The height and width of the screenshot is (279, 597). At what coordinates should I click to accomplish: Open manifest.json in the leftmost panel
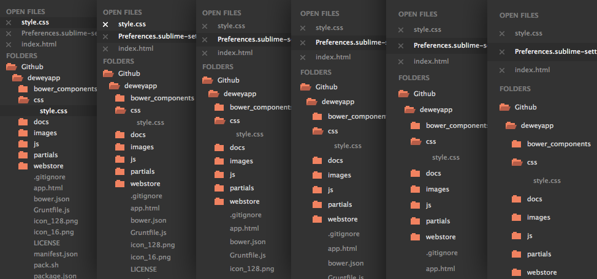point(56,255)
